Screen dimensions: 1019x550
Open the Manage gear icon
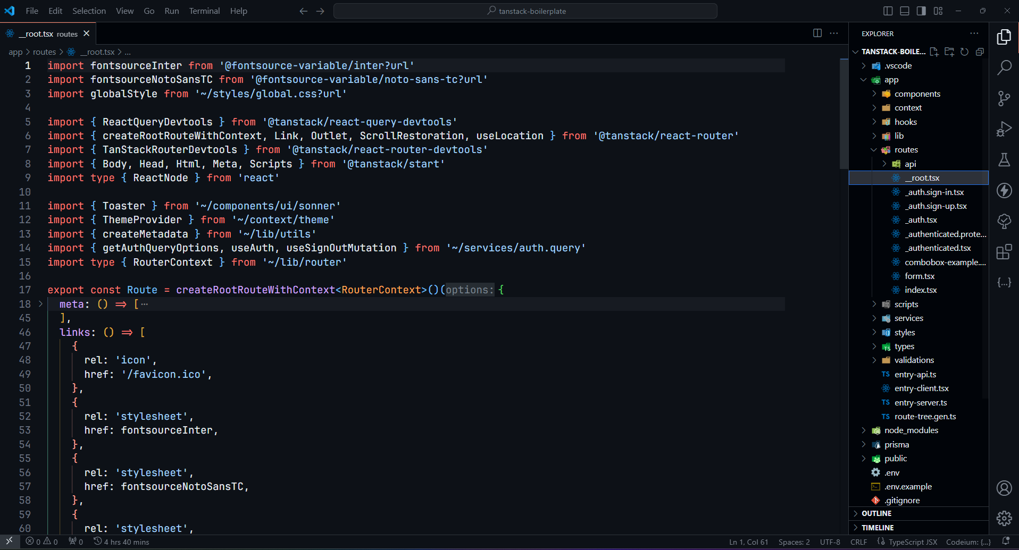1004,518
